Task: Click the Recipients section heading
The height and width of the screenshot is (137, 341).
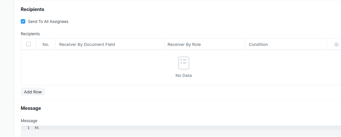Action: pyautogui.click(x=32, y=9)
